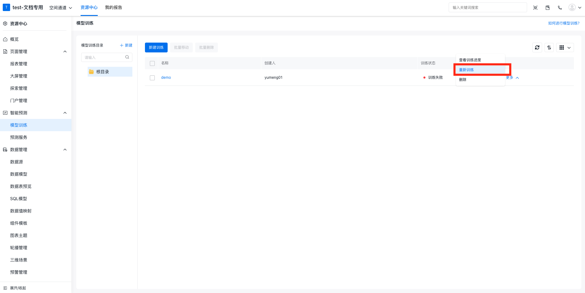Choose 重新训练 from the menu
The width and height of the screenshot is (585, 293).
pyautogui.click(x=480, y=70)
